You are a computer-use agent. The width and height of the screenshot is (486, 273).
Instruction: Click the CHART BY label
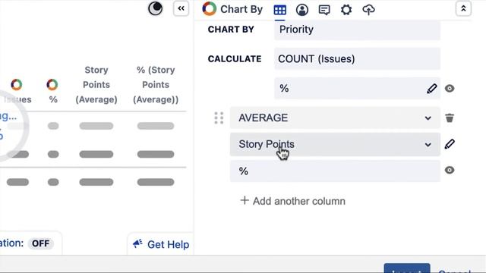(x=231, y=30)
